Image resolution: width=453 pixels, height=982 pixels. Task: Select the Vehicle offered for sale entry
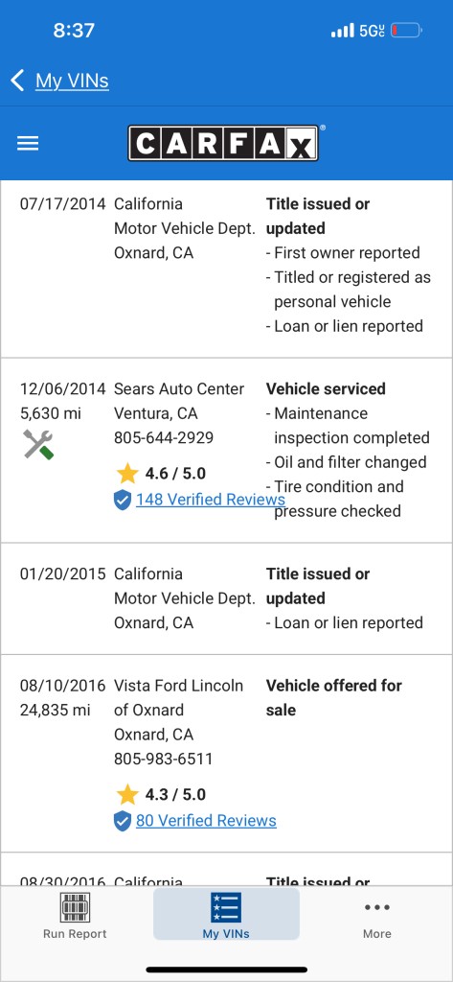[x=226, y=754]
